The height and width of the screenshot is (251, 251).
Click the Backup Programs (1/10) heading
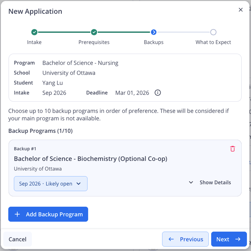pos(41,131)
